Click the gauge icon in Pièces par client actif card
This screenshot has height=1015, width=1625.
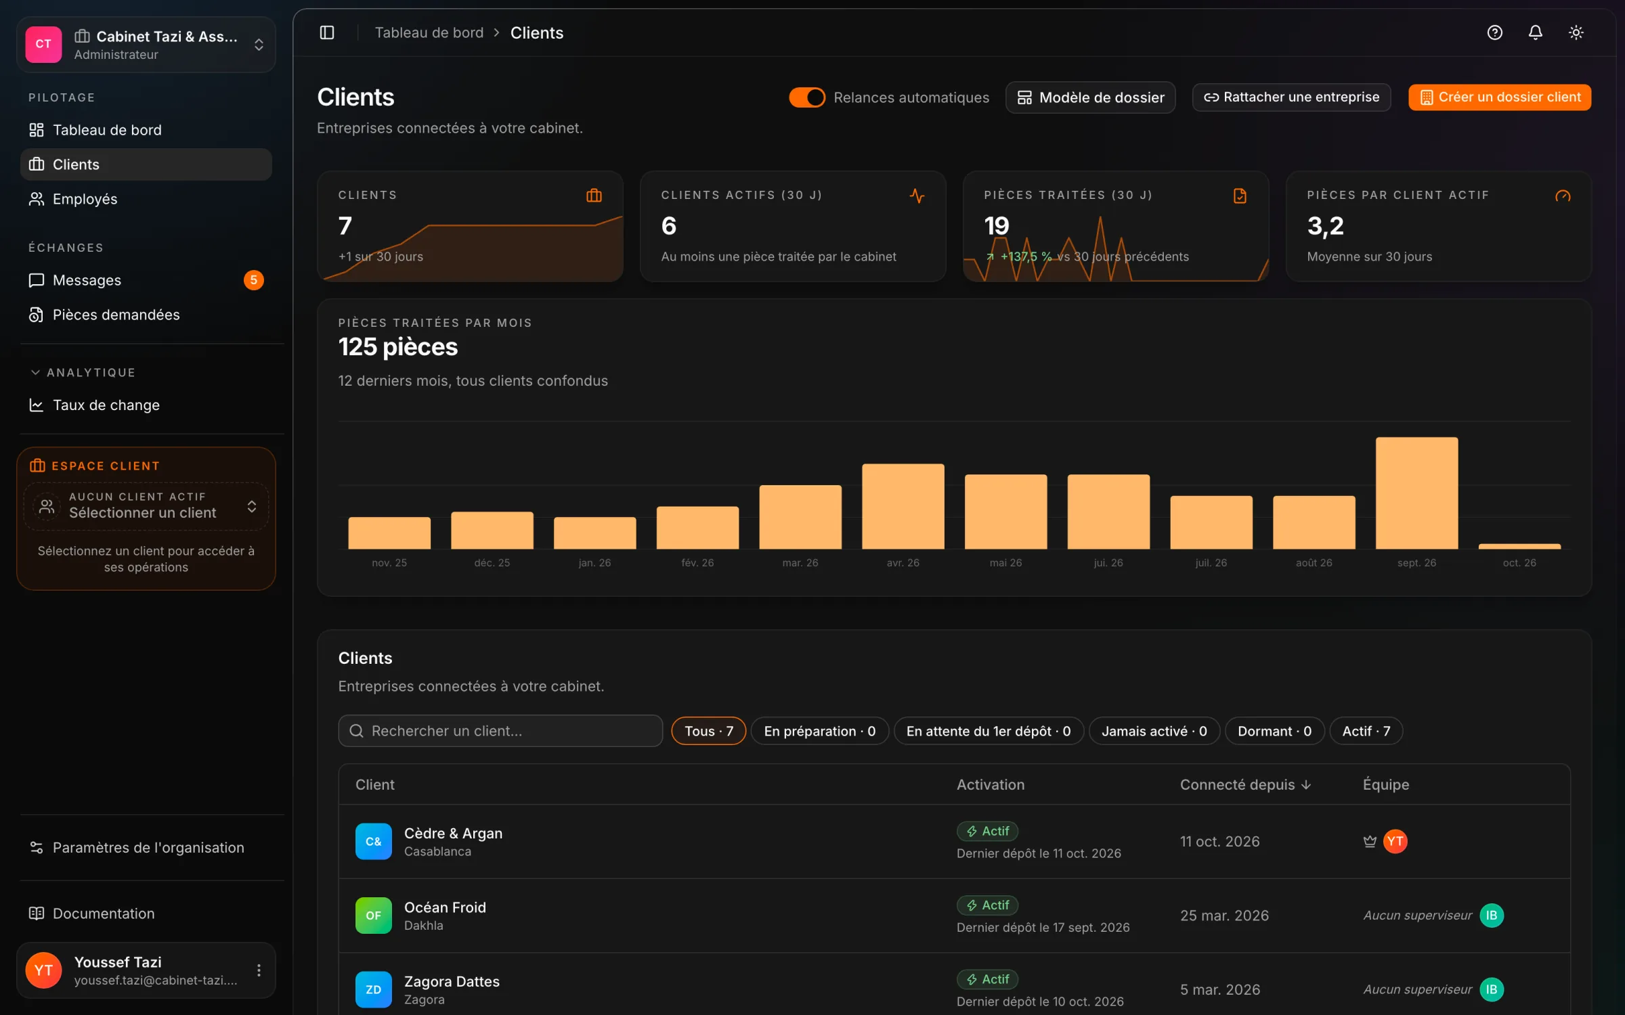1563,196
